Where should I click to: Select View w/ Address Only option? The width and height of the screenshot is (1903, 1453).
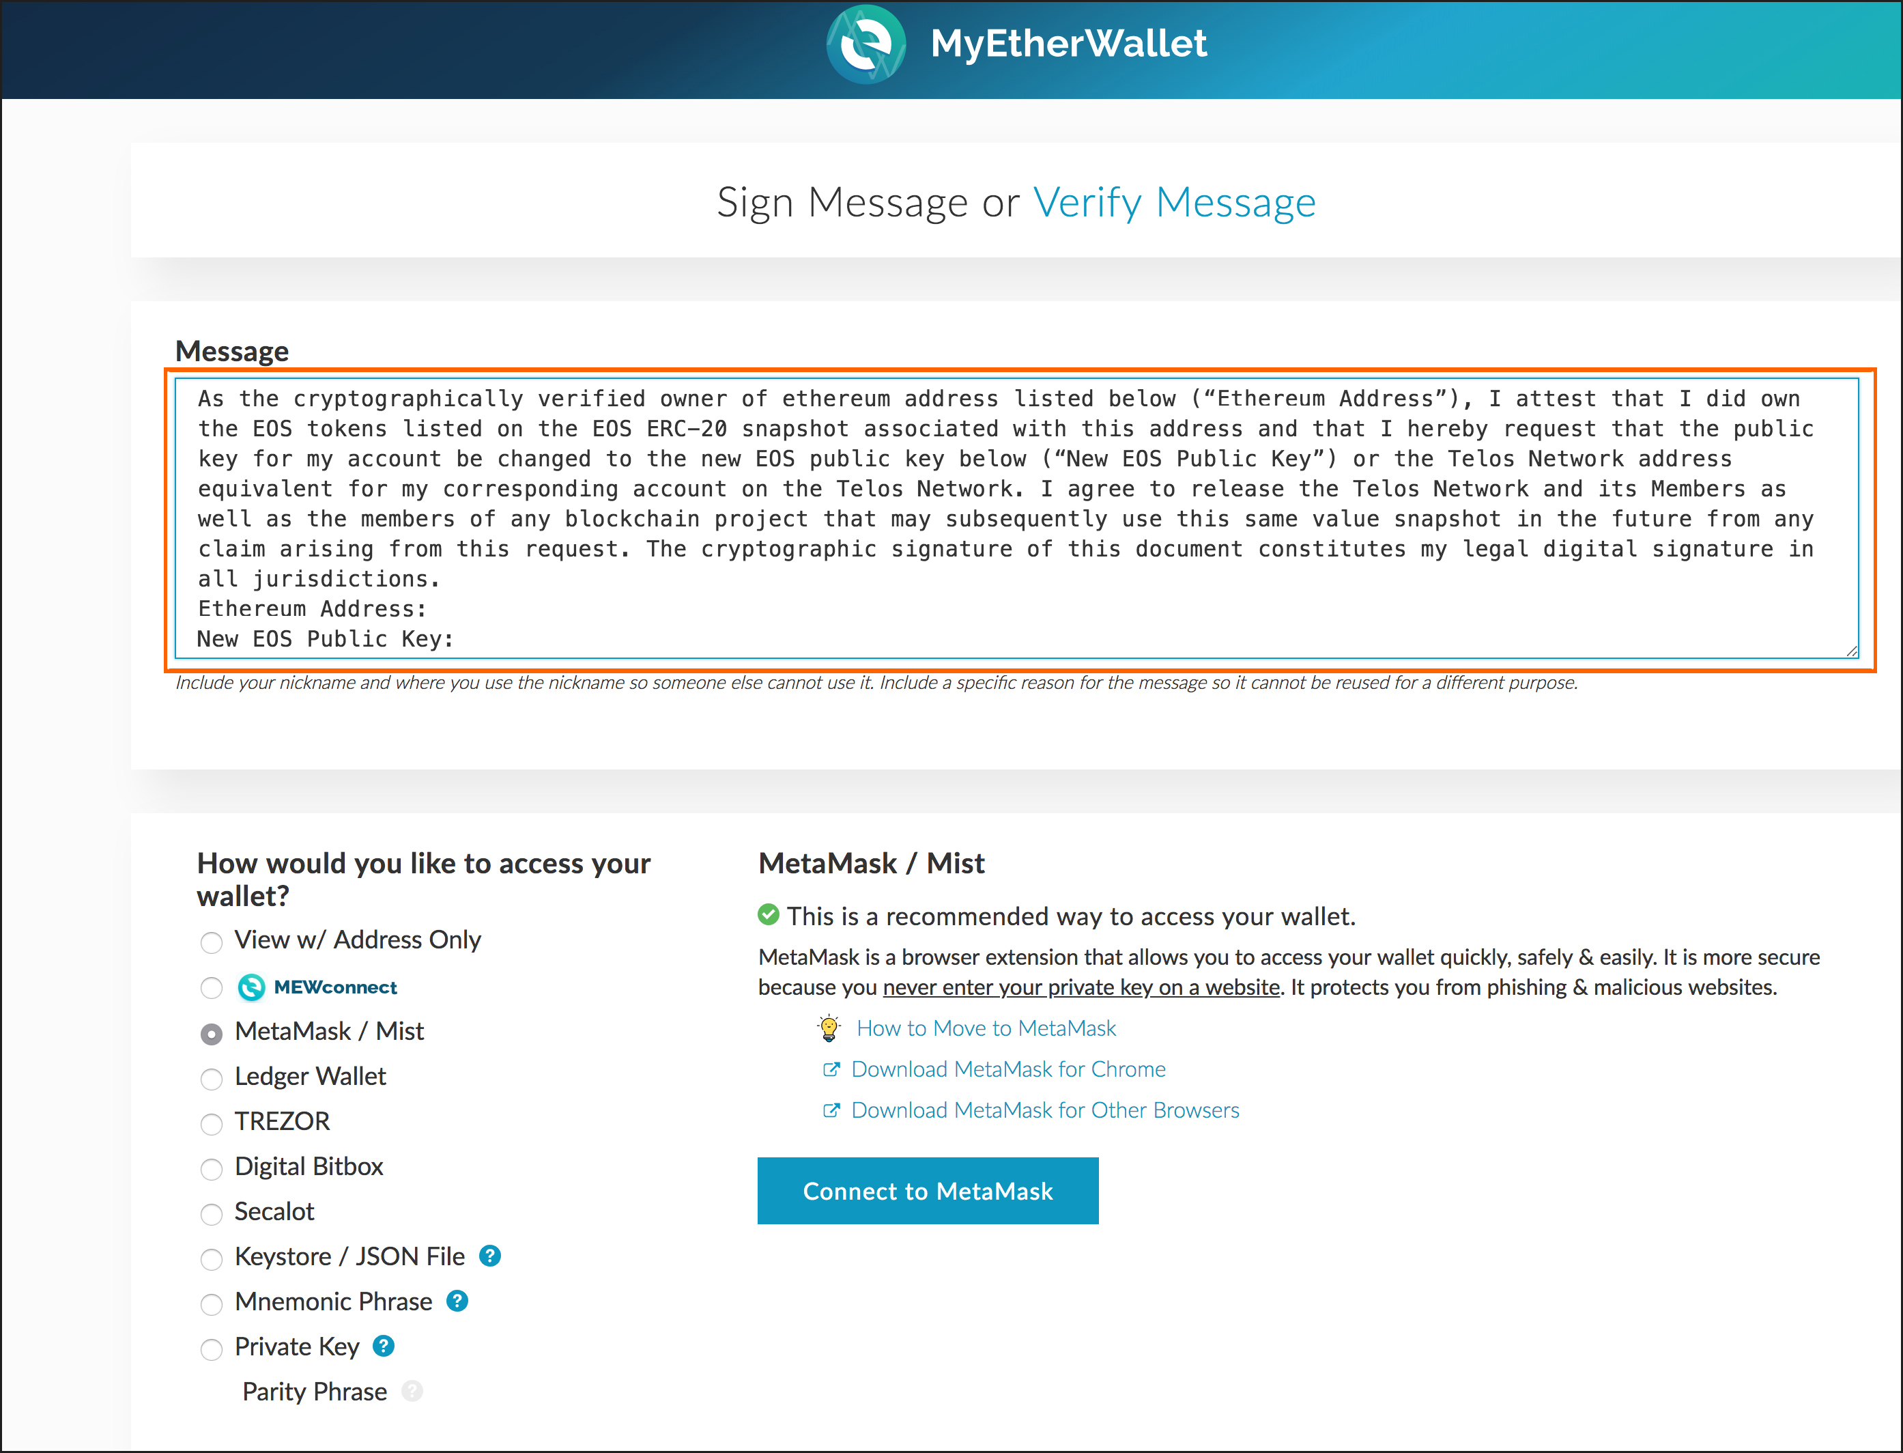tap(212, 942)
